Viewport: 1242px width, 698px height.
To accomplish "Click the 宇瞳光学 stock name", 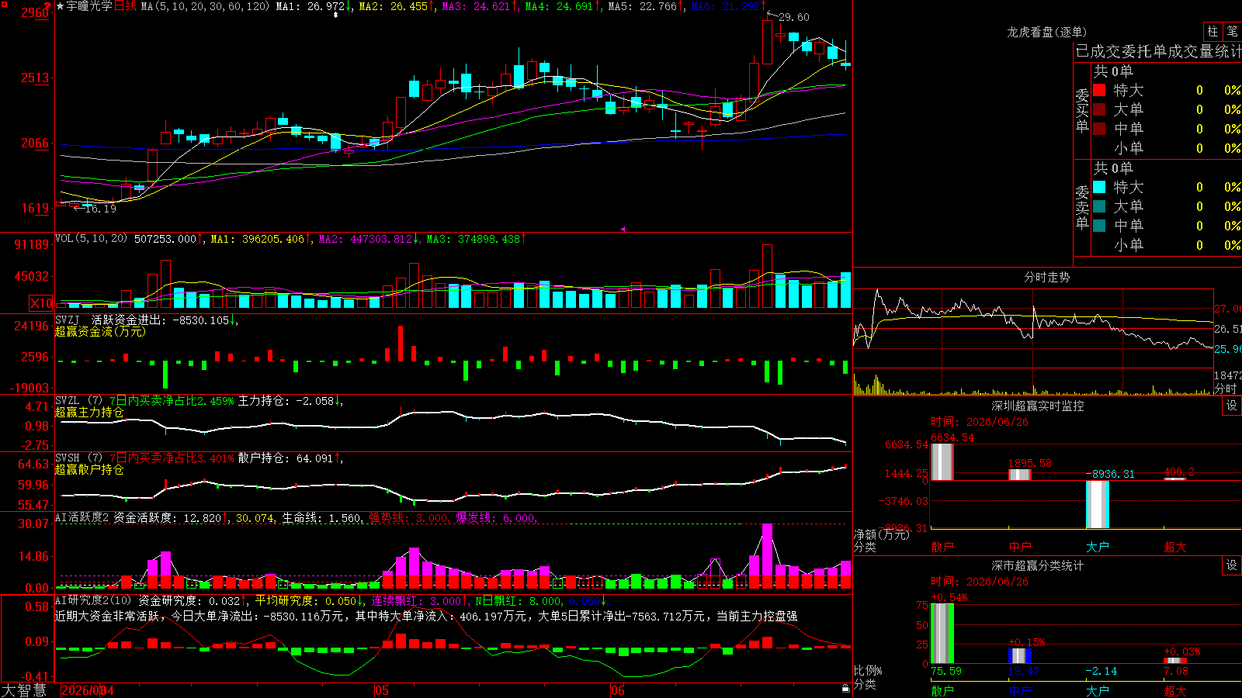I will [x=89, y=6].
